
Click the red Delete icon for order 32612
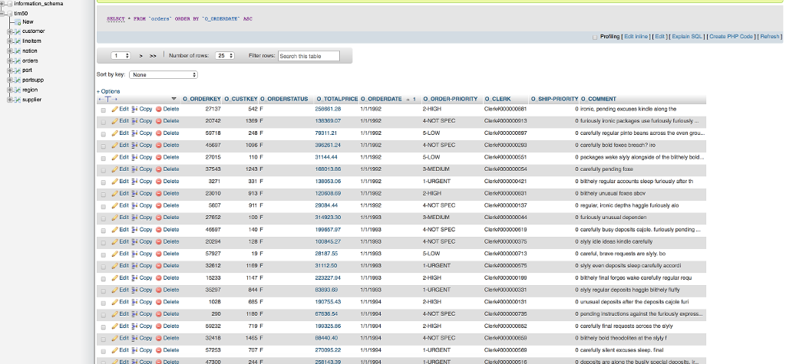(x=158, y=266)
